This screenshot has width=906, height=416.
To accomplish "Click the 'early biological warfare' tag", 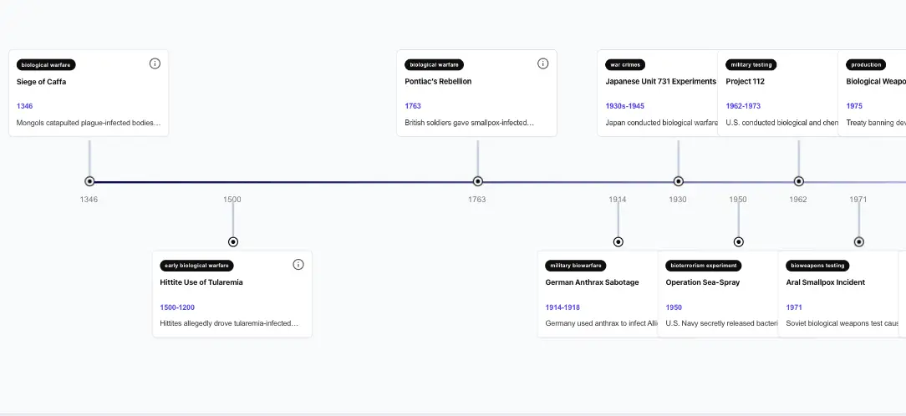I will pyautogui.click(x=196, y=266).
